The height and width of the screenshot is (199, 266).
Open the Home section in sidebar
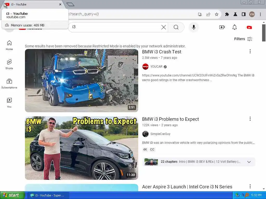[x=9, y=45]
